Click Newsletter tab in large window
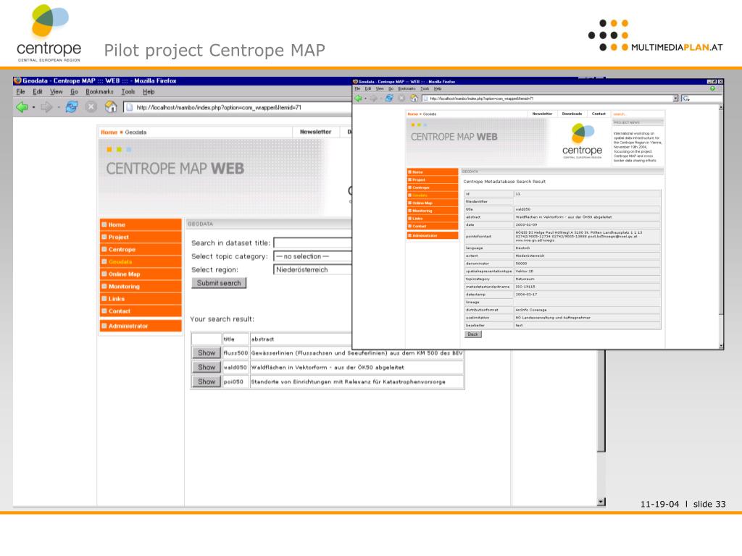 coord(316,132)
